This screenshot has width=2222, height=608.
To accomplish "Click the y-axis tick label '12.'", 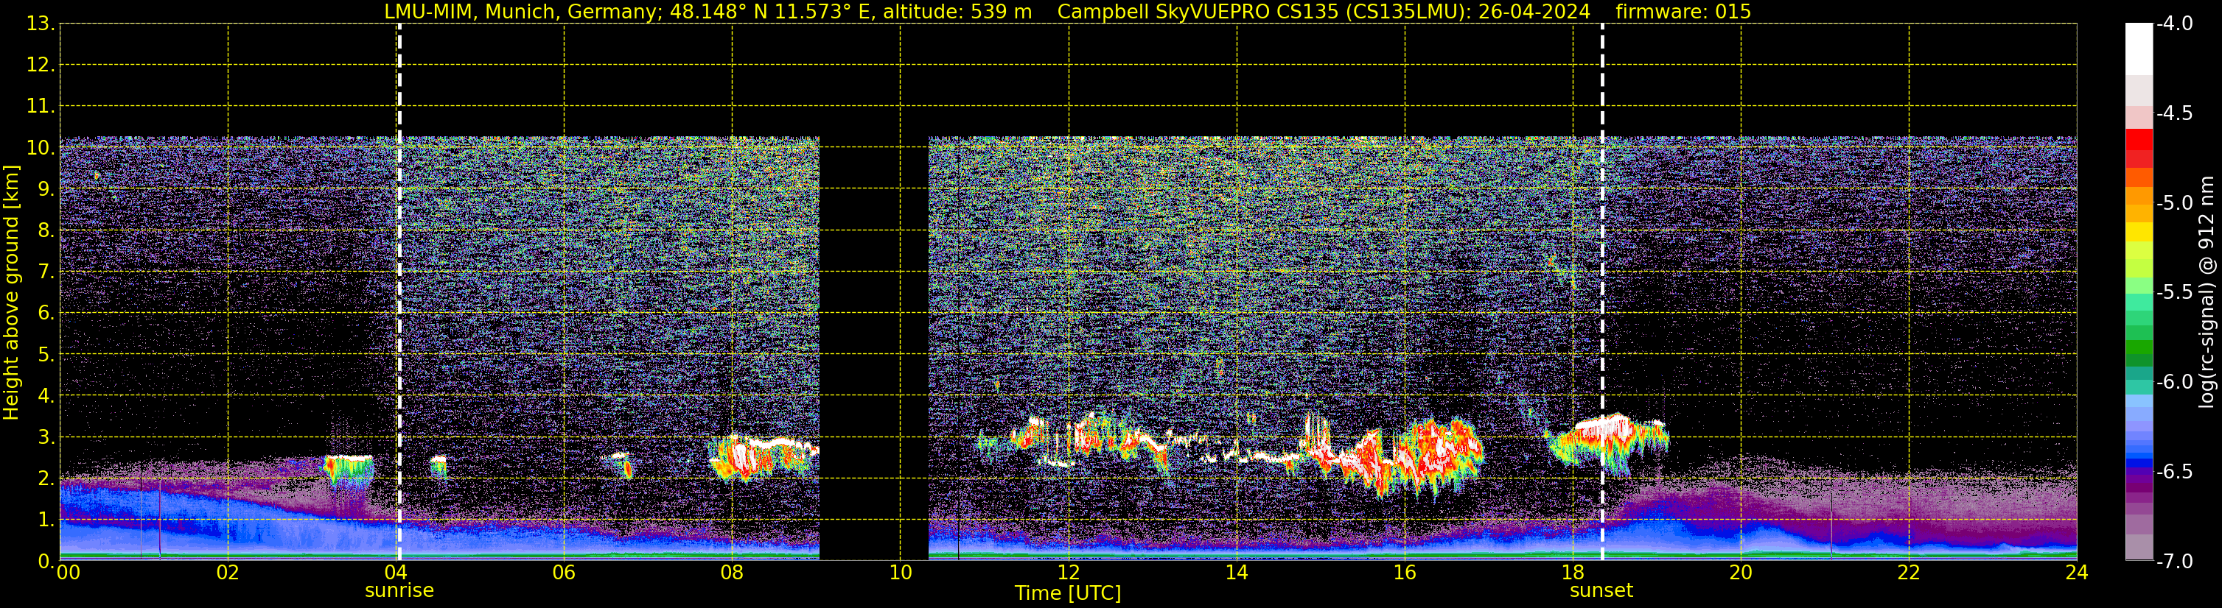I will (41, 65).
